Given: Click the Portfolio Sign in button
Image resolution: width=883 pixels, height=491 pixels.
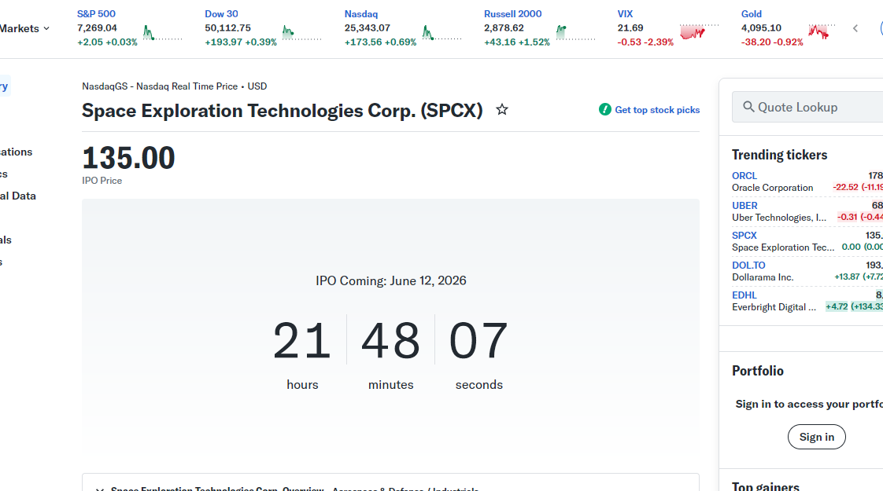Looking at the screenshot, I should (817, 437).
